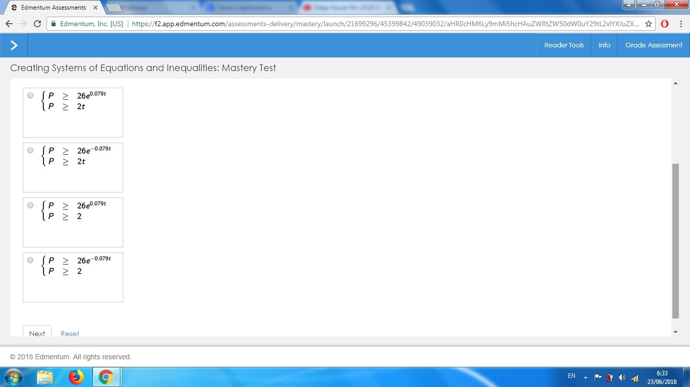Open Chrome three-dot menu
The width and height of the screenshot is (690, 387).
(x=681, y=24)
